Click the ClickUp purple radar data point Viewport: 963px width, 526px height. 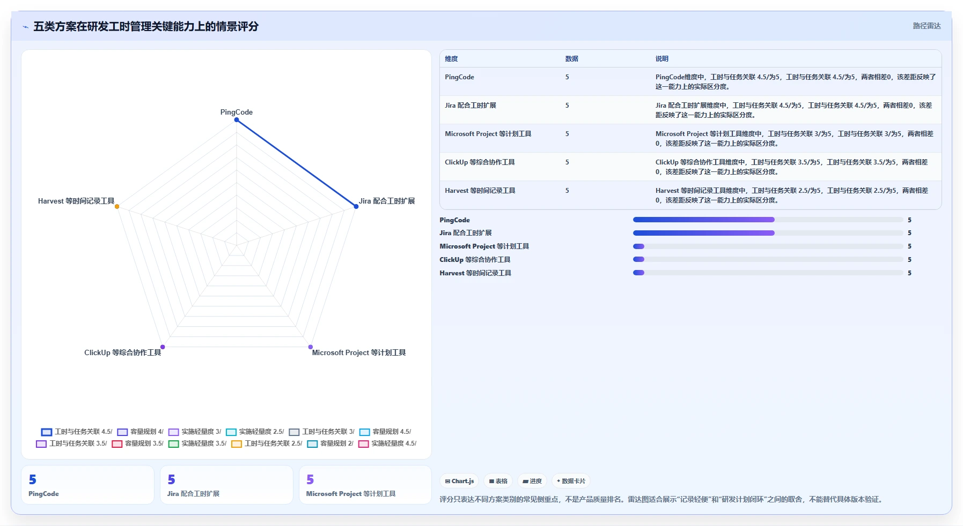[163, 347]
